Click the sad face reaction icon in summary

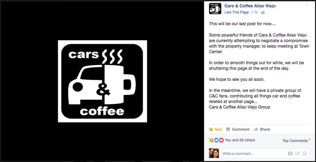tap(211, 140)
